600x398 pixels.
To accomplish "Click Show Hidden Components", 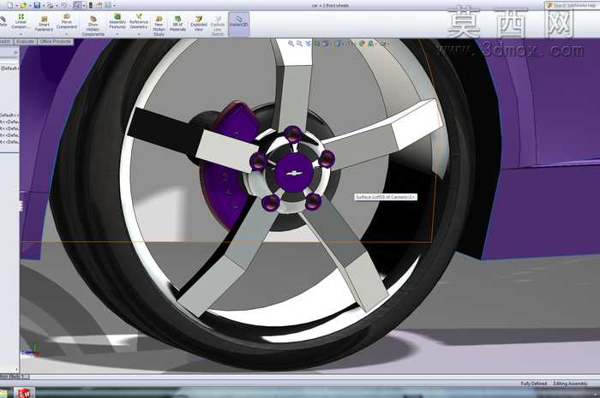I will 93,26.
